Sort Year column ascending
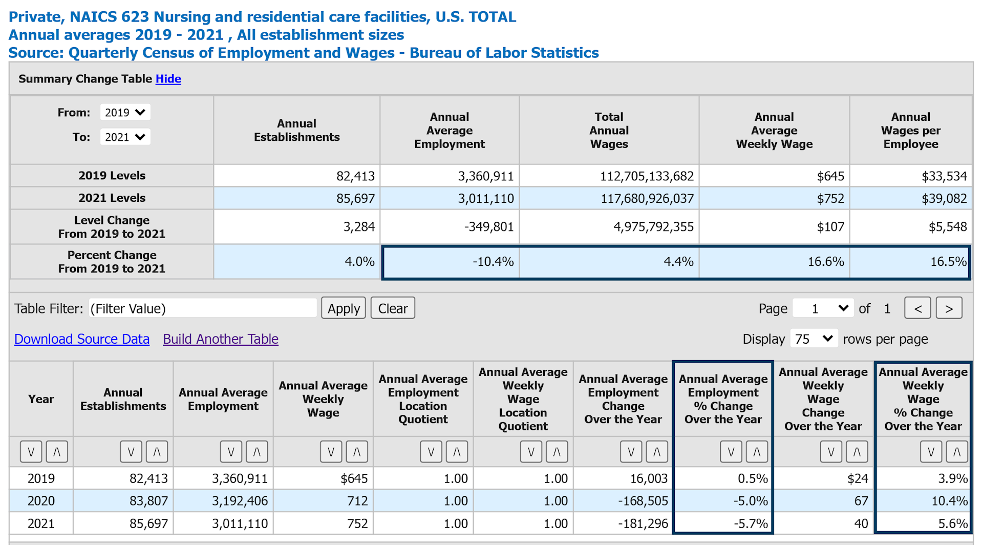The image size is (983, 545). [x=57, y=451]
